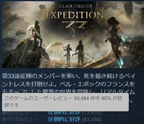Click the red-haired character in the banner center
This screenshot has height=124, width=144.
pyautogui.click(x=68, y=54)
